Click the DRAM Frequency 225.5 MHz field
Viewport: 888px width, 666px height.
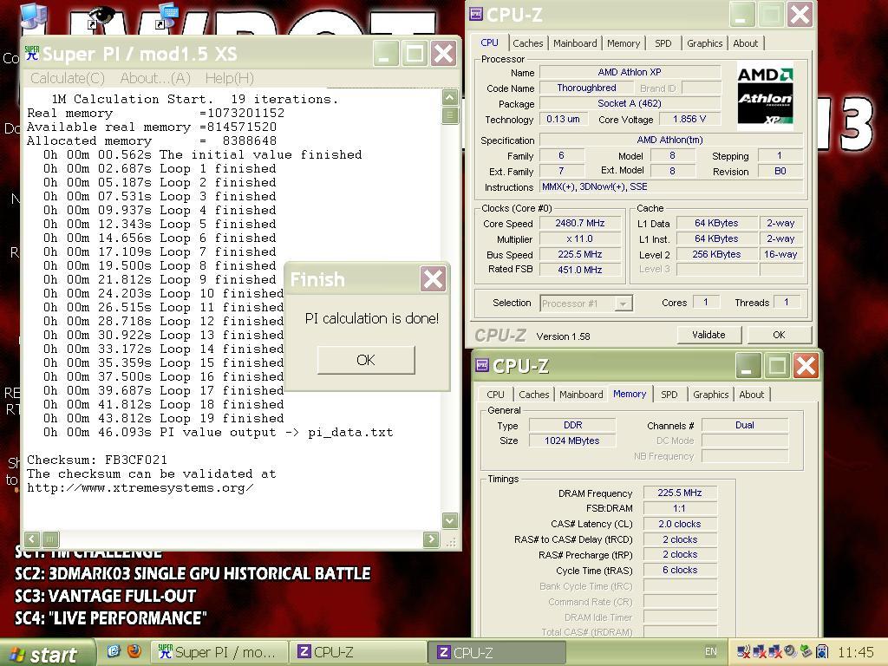(680, 493)
